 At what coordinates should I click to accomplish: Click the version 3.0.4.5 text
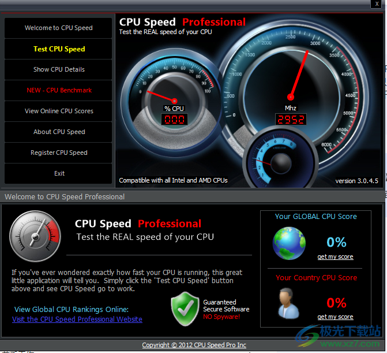[x=356, y=181]
